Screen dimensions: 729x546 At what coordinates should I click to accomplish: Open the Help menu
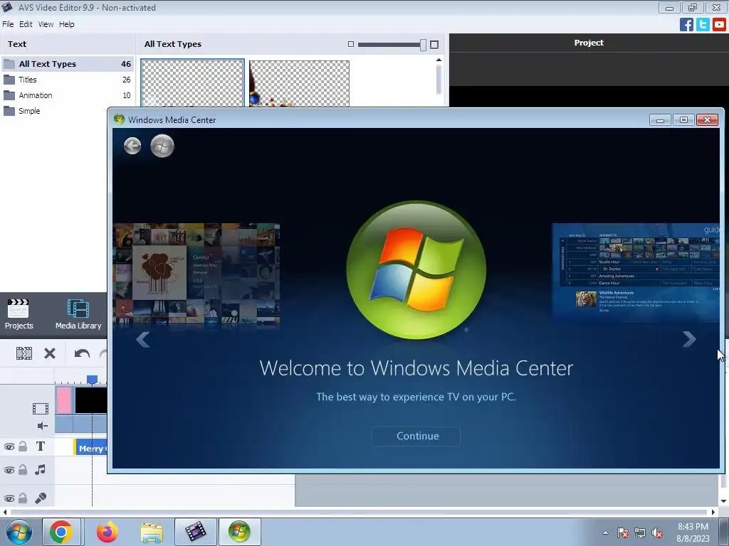66,24
